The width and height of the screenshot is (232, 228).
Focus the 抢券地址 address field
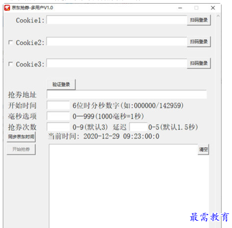coord(127,94)
